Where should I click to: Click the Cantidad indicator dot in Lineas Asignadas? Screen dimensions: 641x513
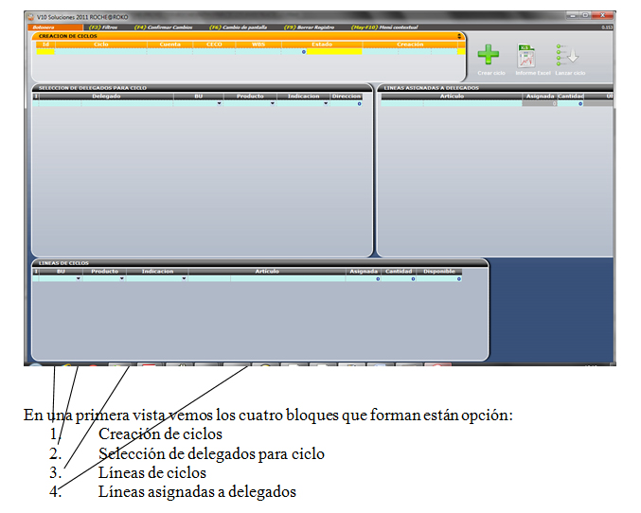[579, 103]
